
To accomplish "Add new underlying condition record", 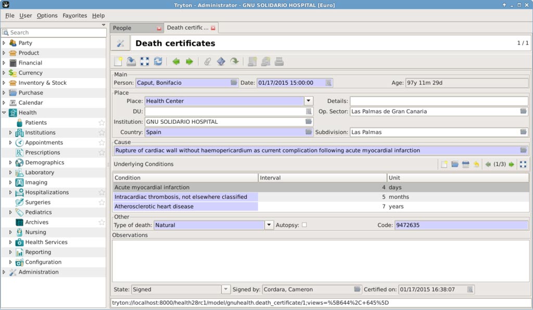I will [444, 164].
